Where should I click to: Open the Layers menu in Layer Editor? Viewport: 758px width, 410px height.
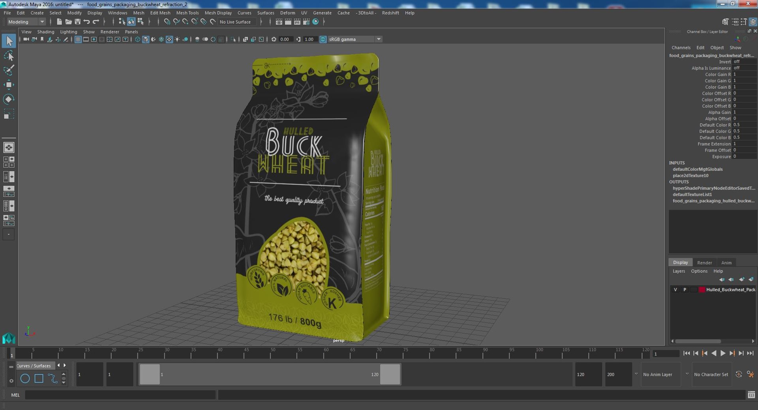[x=679, y=271]
